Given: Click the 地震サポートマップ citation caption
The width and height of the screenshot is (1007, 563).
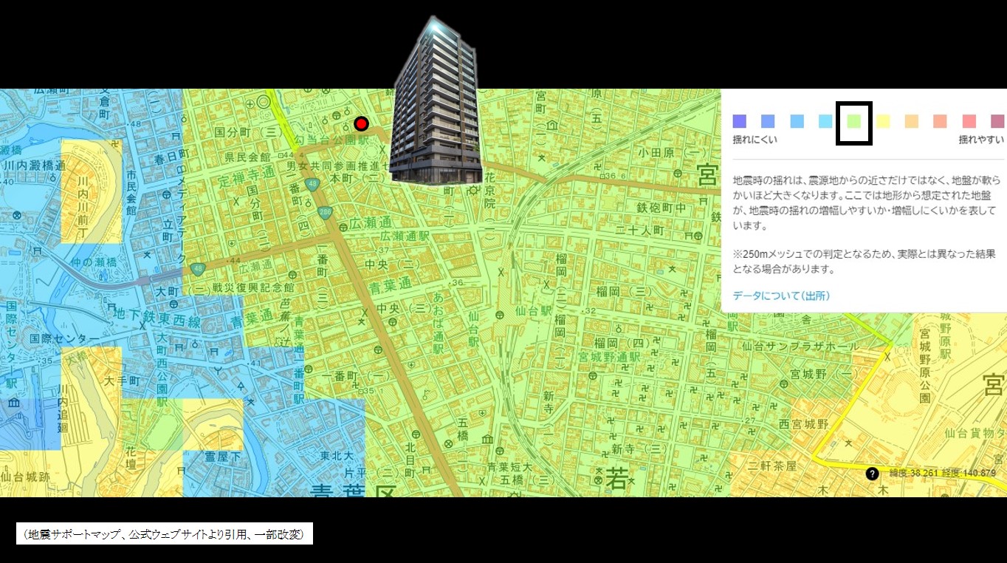Looking at the screenshot, I should point(165,533).
